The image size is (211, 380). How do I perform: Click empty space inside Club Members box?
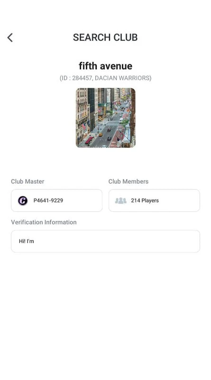coord(179,200)
